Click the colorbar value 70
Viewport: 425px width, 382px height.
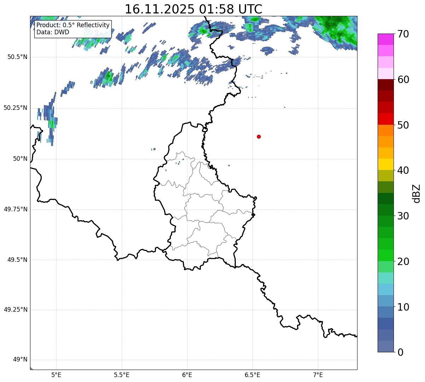pos(403,34)
